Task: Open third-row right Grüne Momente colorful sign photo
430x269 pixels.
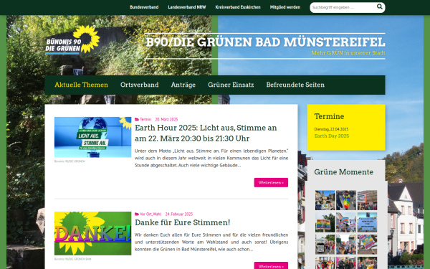Action: 367,245
